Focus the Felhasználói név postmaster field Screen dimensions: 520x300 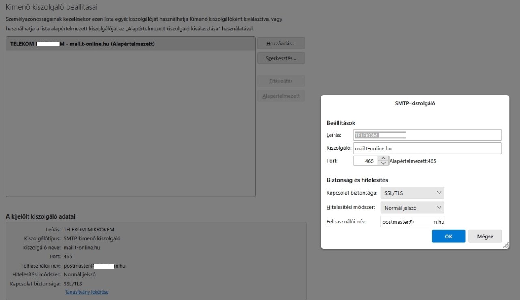(x=412, y=222)
